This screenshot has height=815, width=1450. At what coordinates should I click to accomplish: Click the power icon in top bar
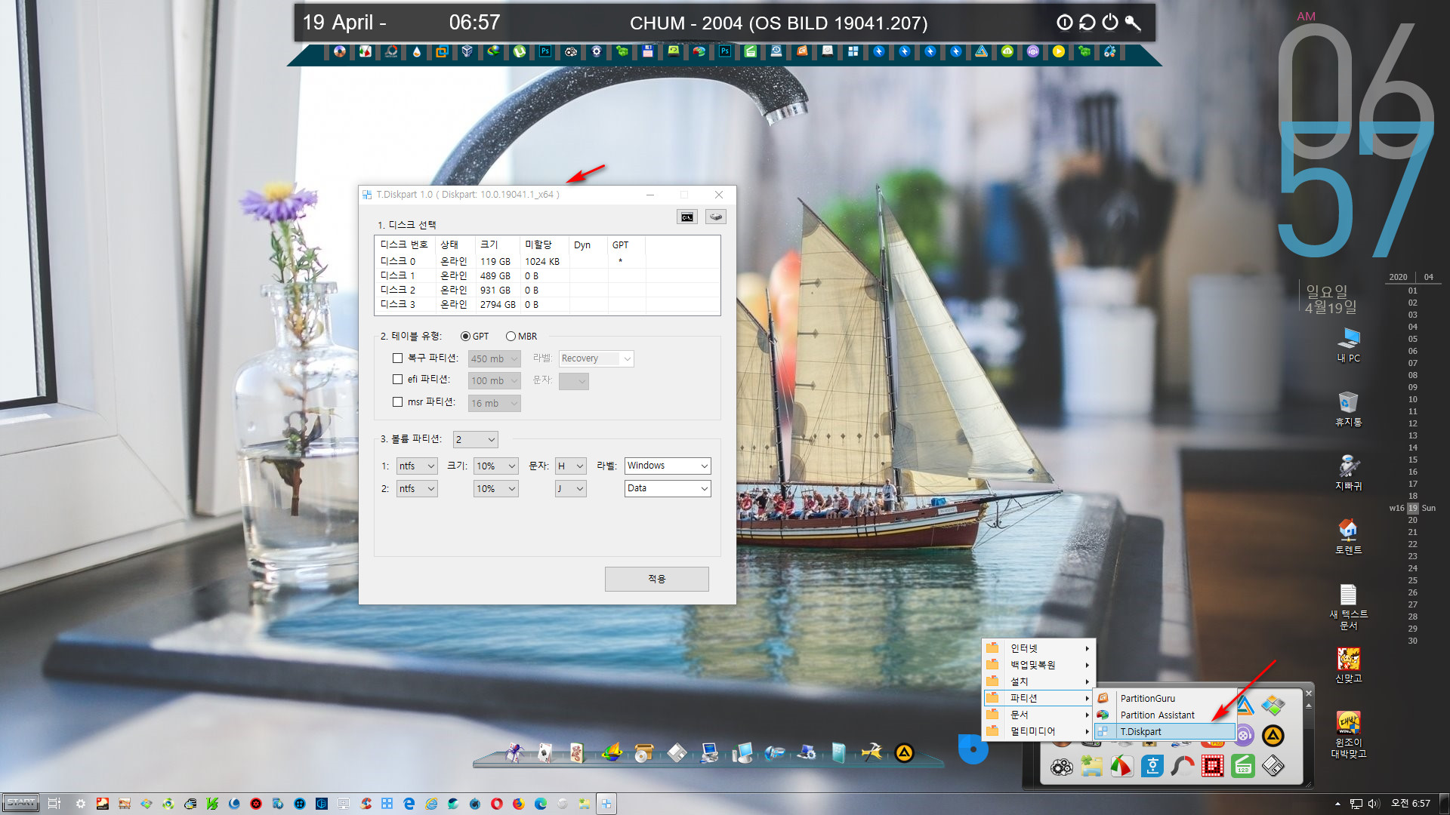(1109, 23)
